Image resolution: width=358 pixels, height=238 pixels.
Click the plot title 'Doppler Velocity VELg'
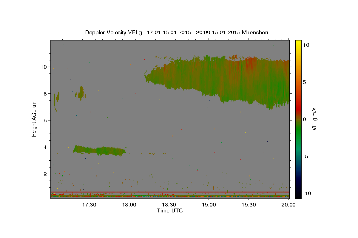coord(113,32)
